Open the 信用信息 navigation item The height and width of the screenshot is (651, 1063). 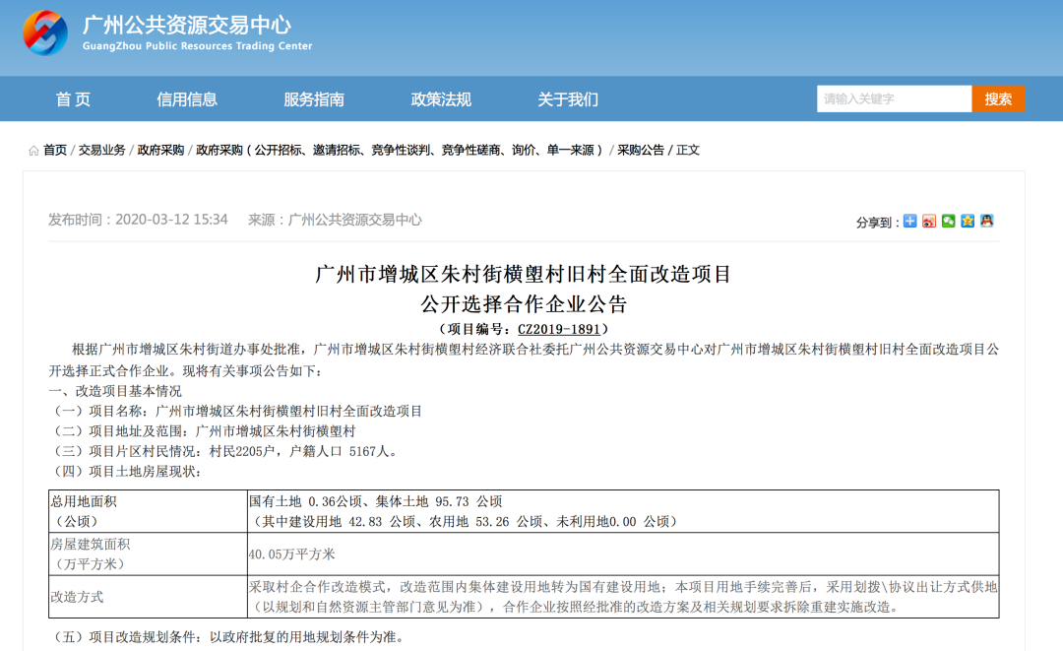[187, 99]
